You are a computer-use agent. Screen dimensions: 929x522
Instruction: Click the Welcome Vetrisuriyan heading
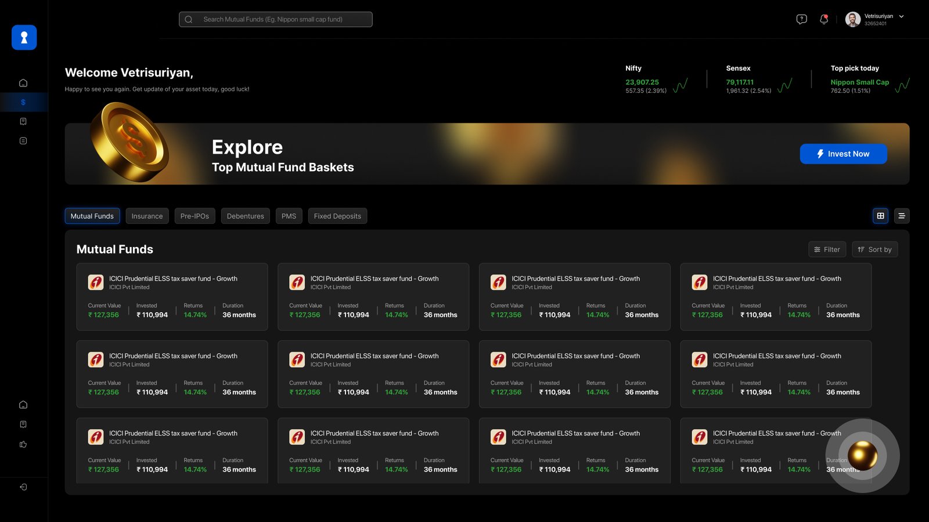click(129, 72)
